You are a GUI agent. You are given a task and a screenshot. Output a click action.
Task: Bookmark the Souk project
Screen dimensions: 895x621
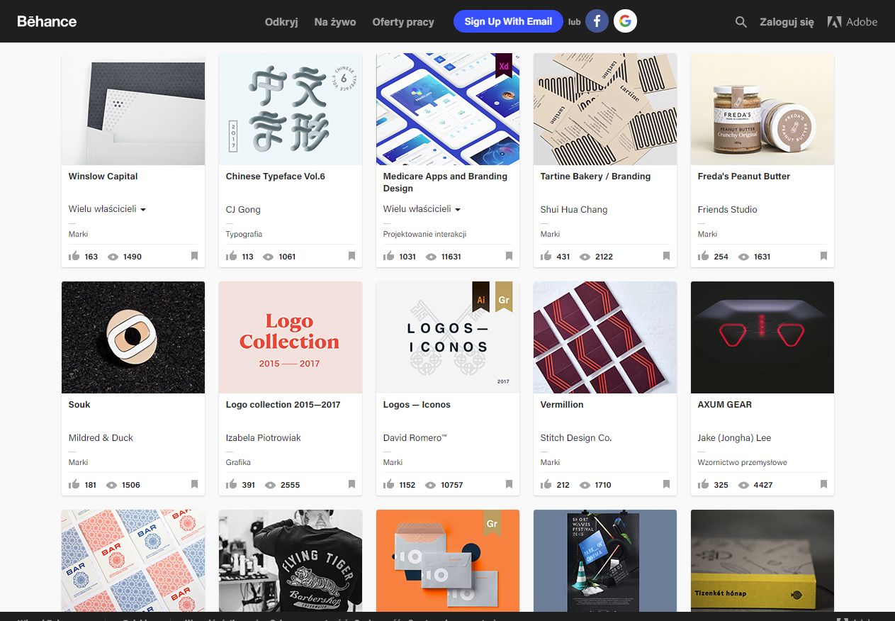pyautogui.click(x=194, y=484)
